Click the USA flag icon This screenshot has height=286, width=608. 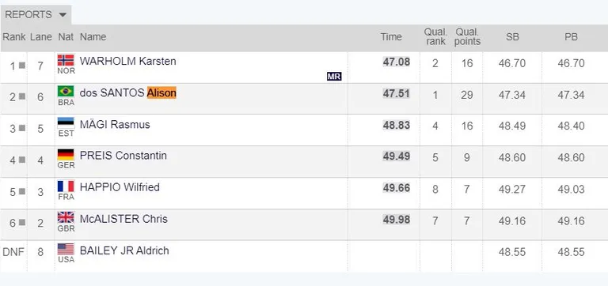point(66,249)
